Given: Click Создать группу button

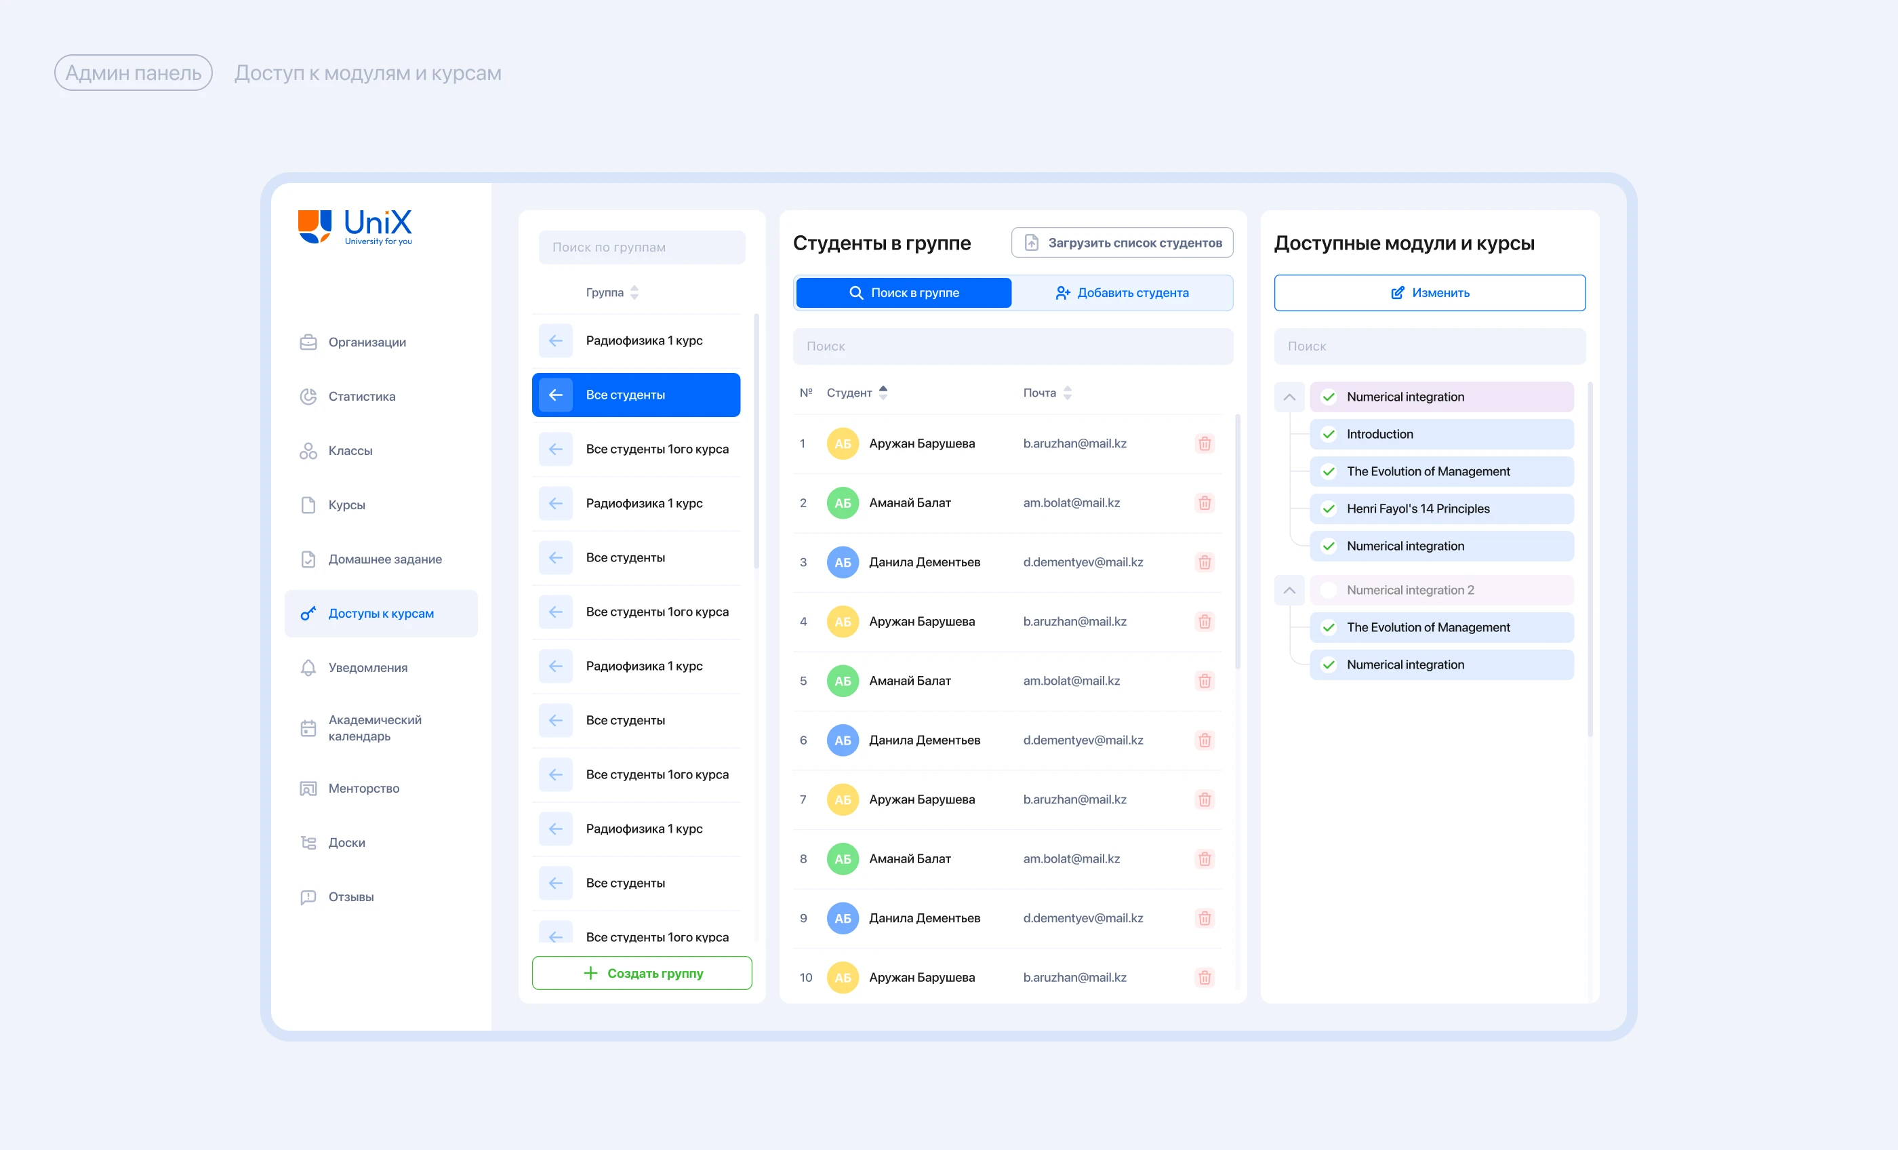Looking at the screenshot, I should [642, 973].
